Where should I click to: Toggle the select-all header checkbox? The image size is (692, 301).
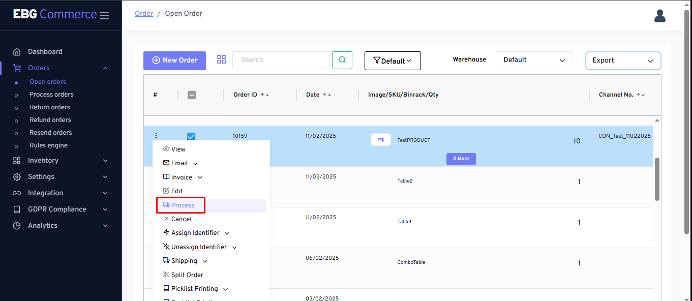tap(192, 95)
